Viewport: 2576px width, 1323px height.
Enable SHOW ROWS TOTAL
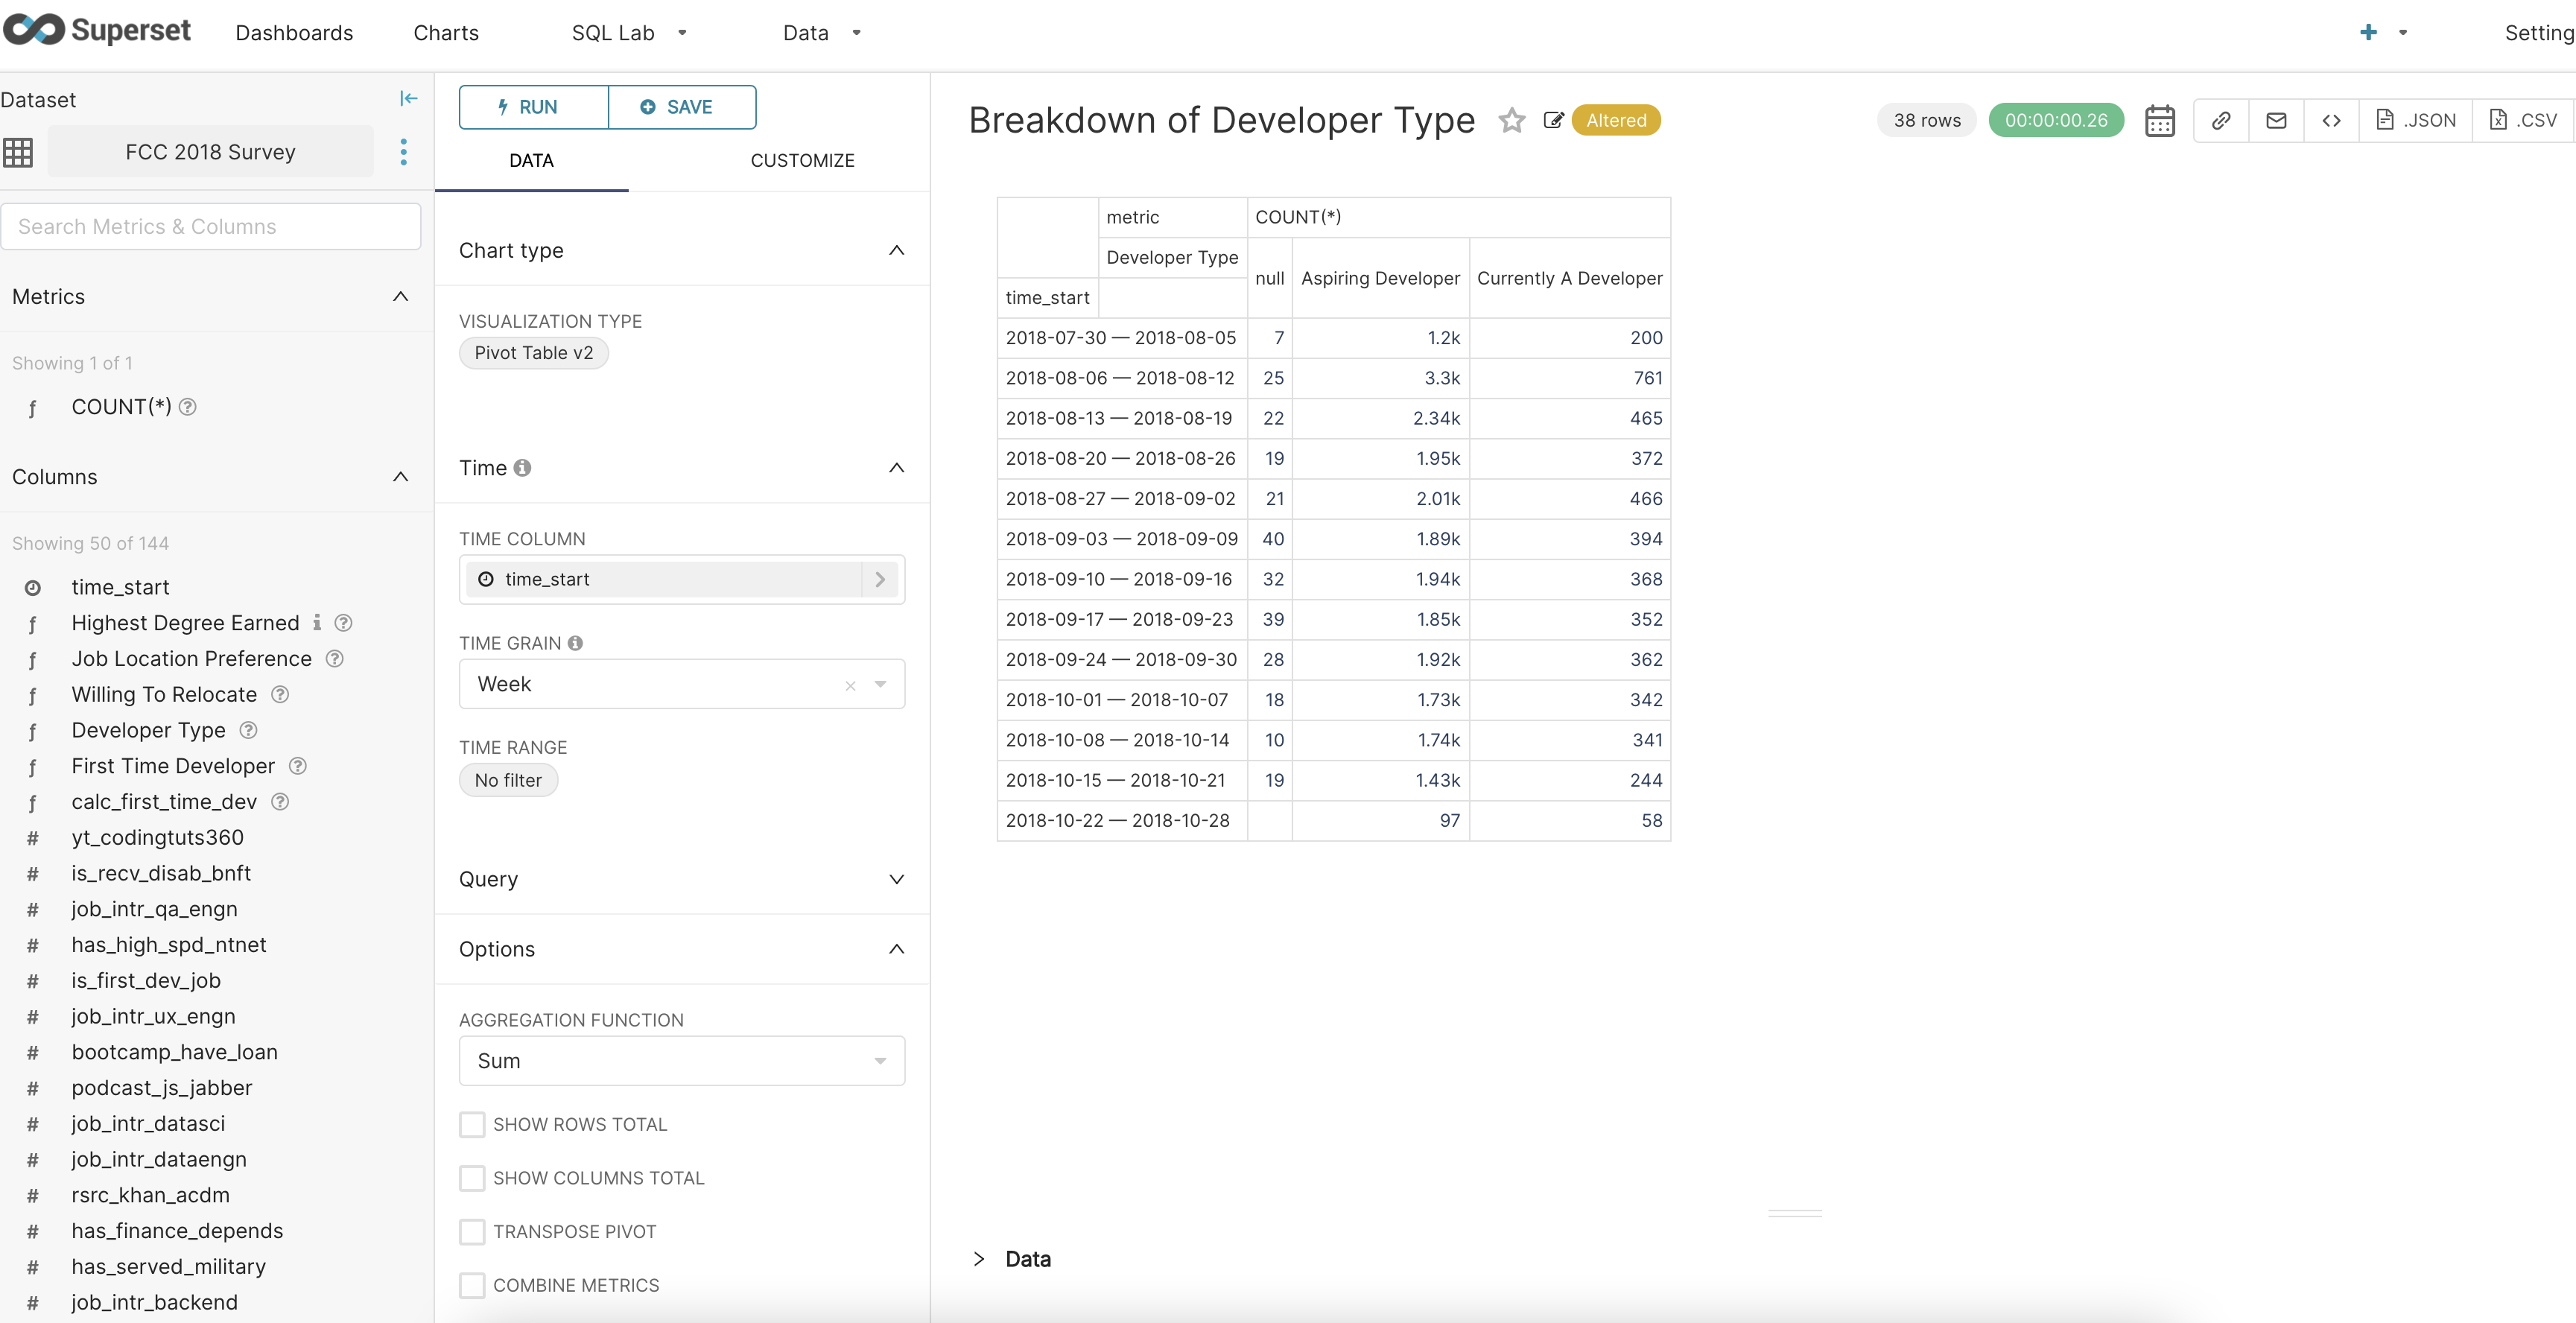pos(472,1124)
